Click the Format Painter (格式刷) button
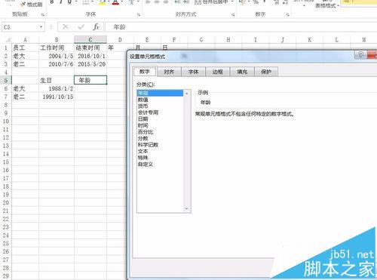This screenshot has width=377, height=280. pyautogui.click(x=31, y=5)
